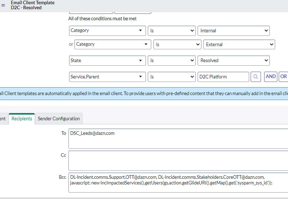
Task: Click the Bcc recipients field
Action: (x=178, y=183)
